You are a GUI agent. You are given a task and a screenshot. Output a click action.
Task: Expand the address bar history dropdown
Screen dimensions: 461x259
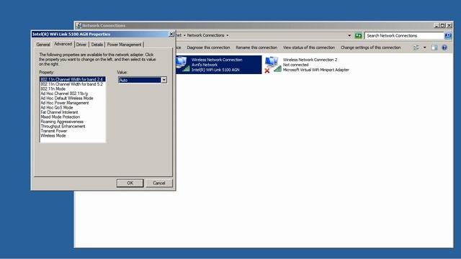[x=349, y=35]
